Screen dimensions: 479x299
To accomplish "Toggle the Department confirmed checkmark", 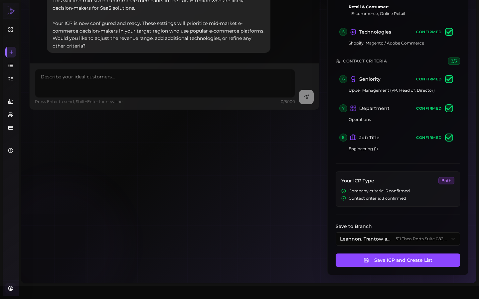I will point(449,108).
